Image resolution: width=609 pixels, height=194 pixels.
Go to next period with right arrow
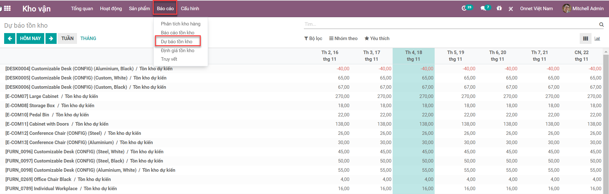click(51, 38)
